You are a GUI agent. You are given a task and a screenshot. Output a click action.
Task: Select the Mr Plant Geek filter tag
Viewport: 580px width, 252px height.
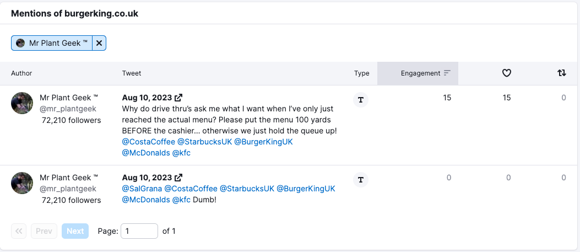pos(52,43)
